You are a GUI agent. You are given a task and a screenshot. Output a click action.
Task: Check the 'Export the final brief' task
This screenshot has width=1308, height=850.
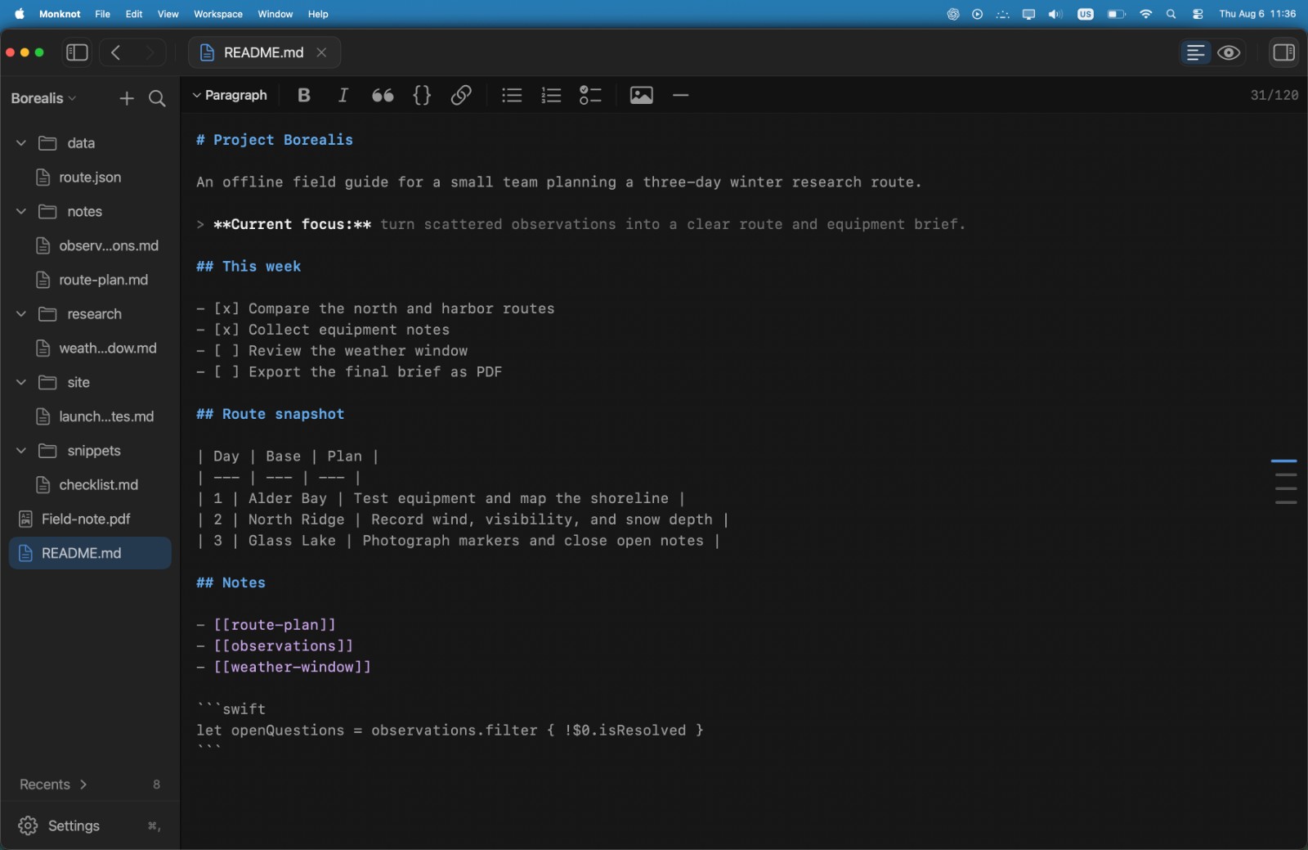227,372
